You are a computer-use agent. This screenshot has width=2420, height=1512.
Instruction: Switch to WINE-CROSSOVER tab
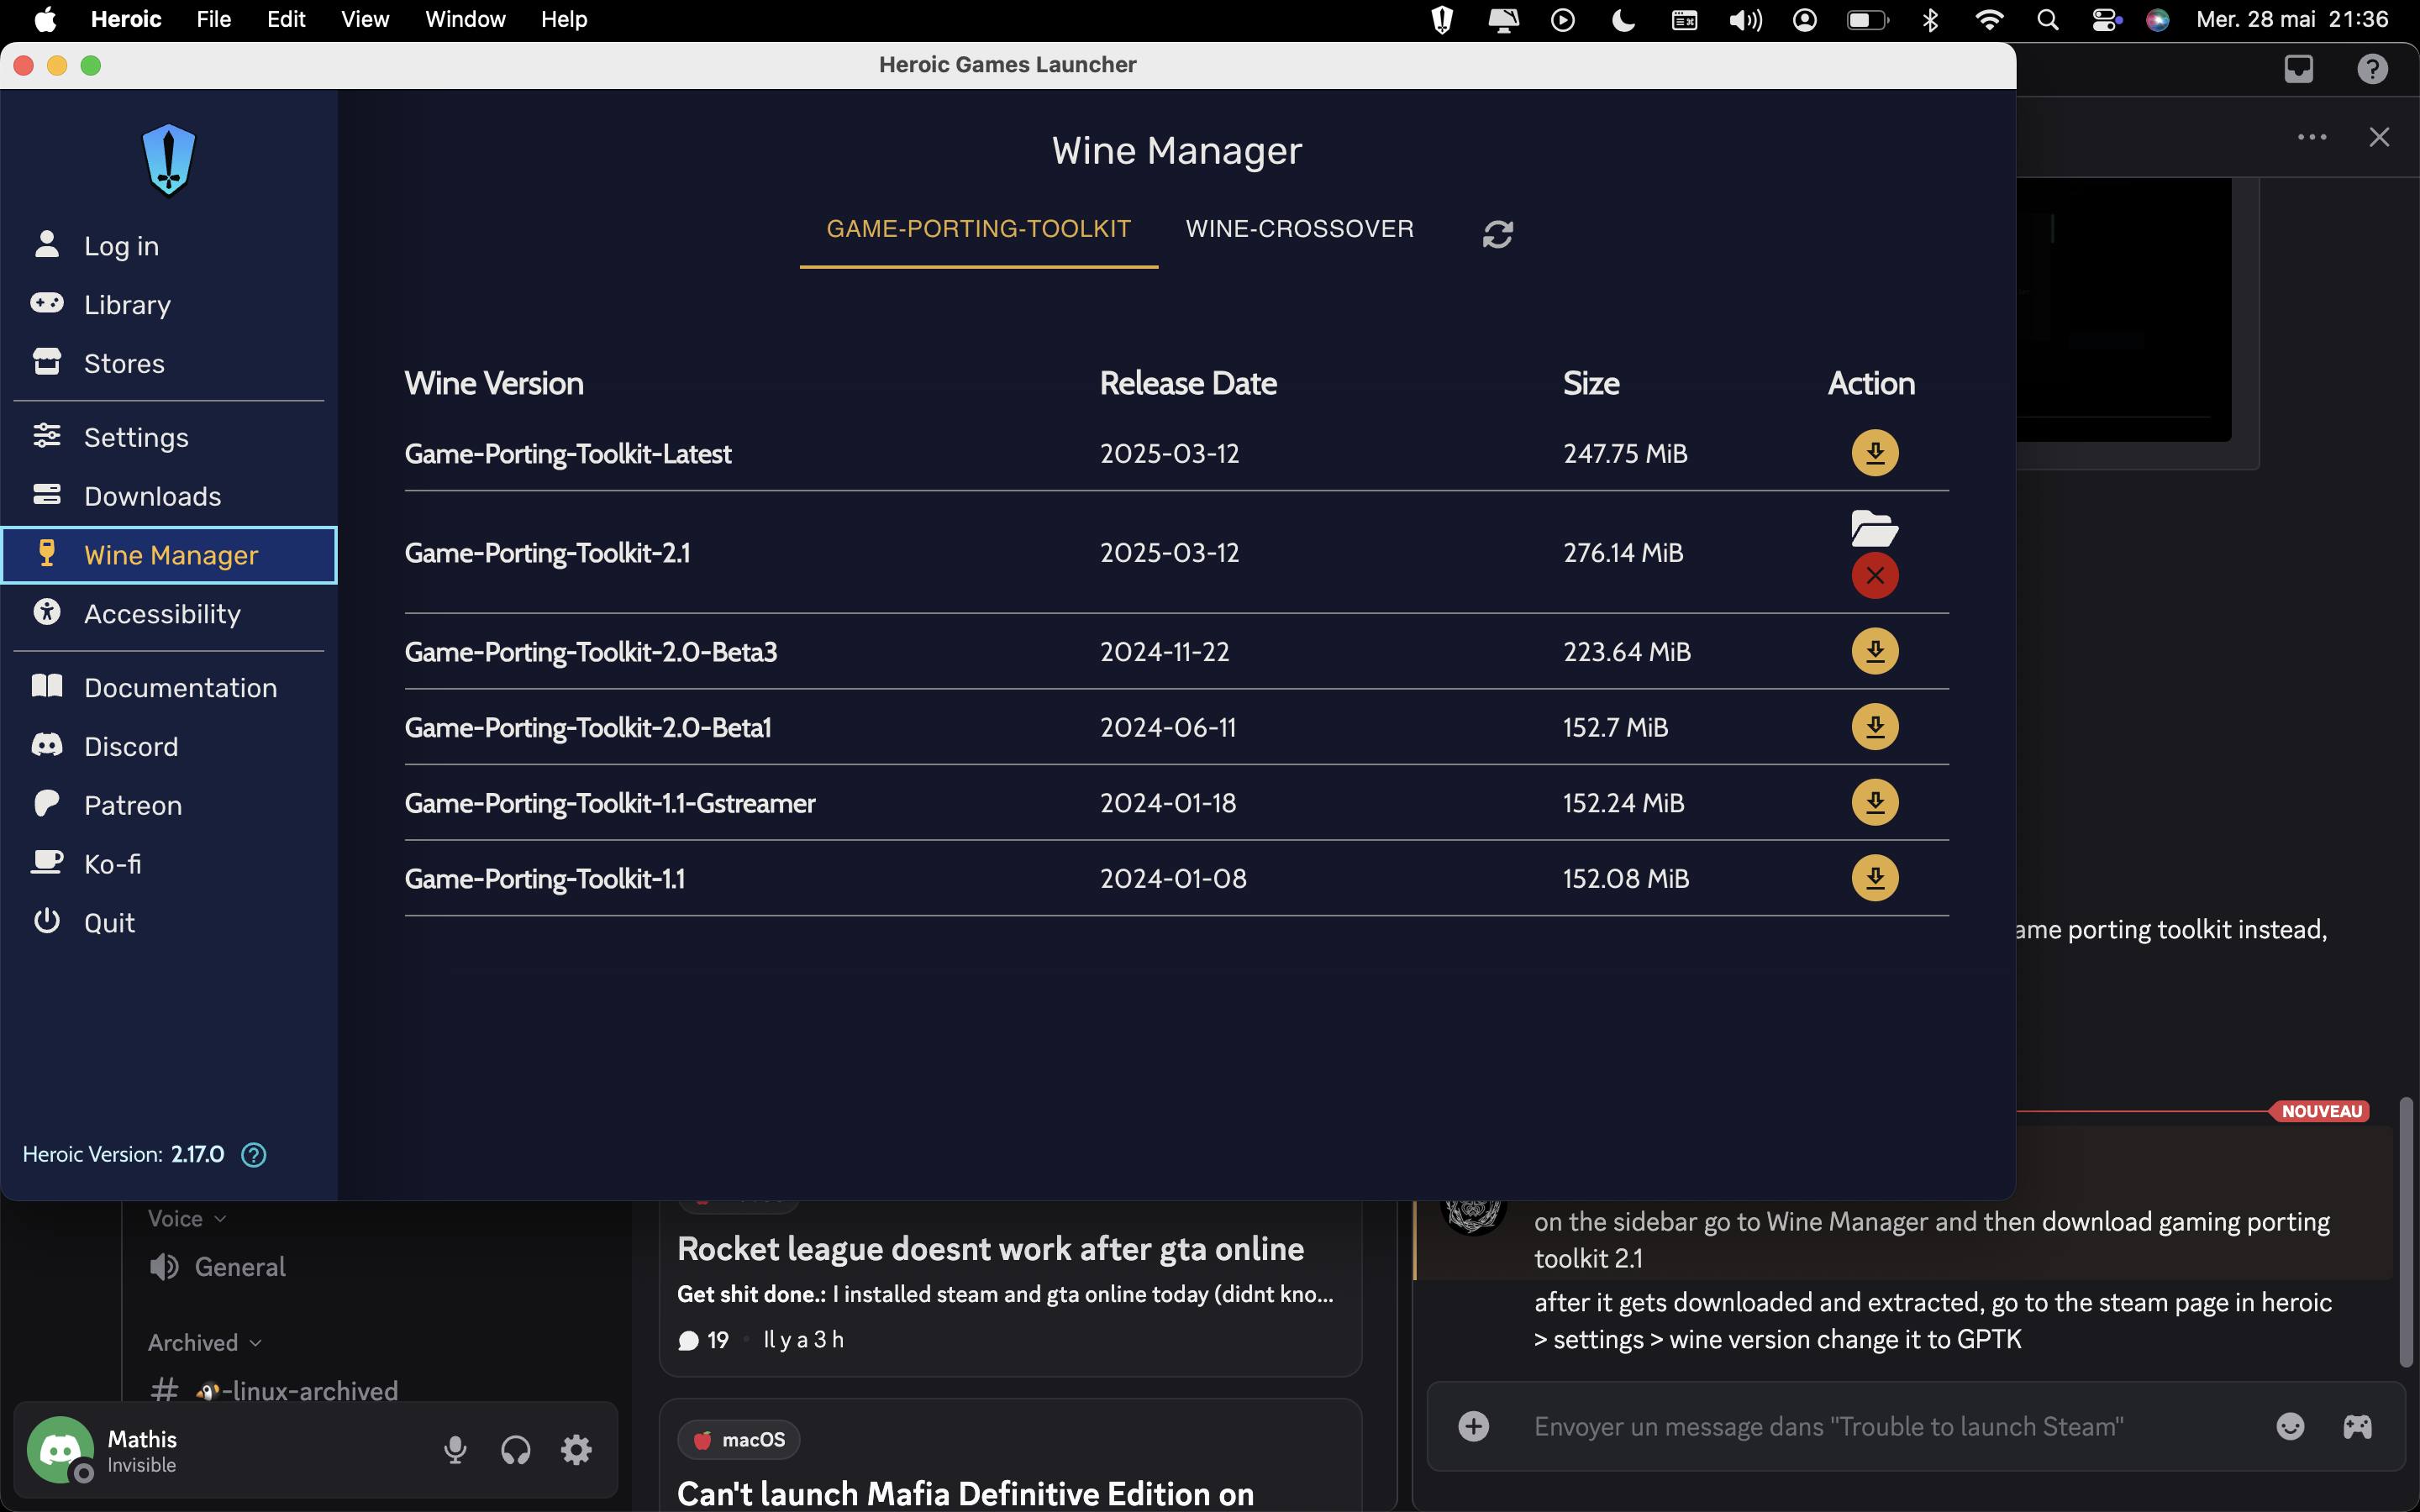pos(1299,229)
